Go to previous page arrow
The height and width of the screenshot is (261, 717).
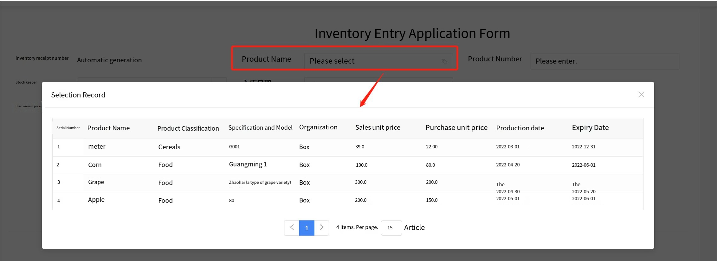(x=292, y=227)
